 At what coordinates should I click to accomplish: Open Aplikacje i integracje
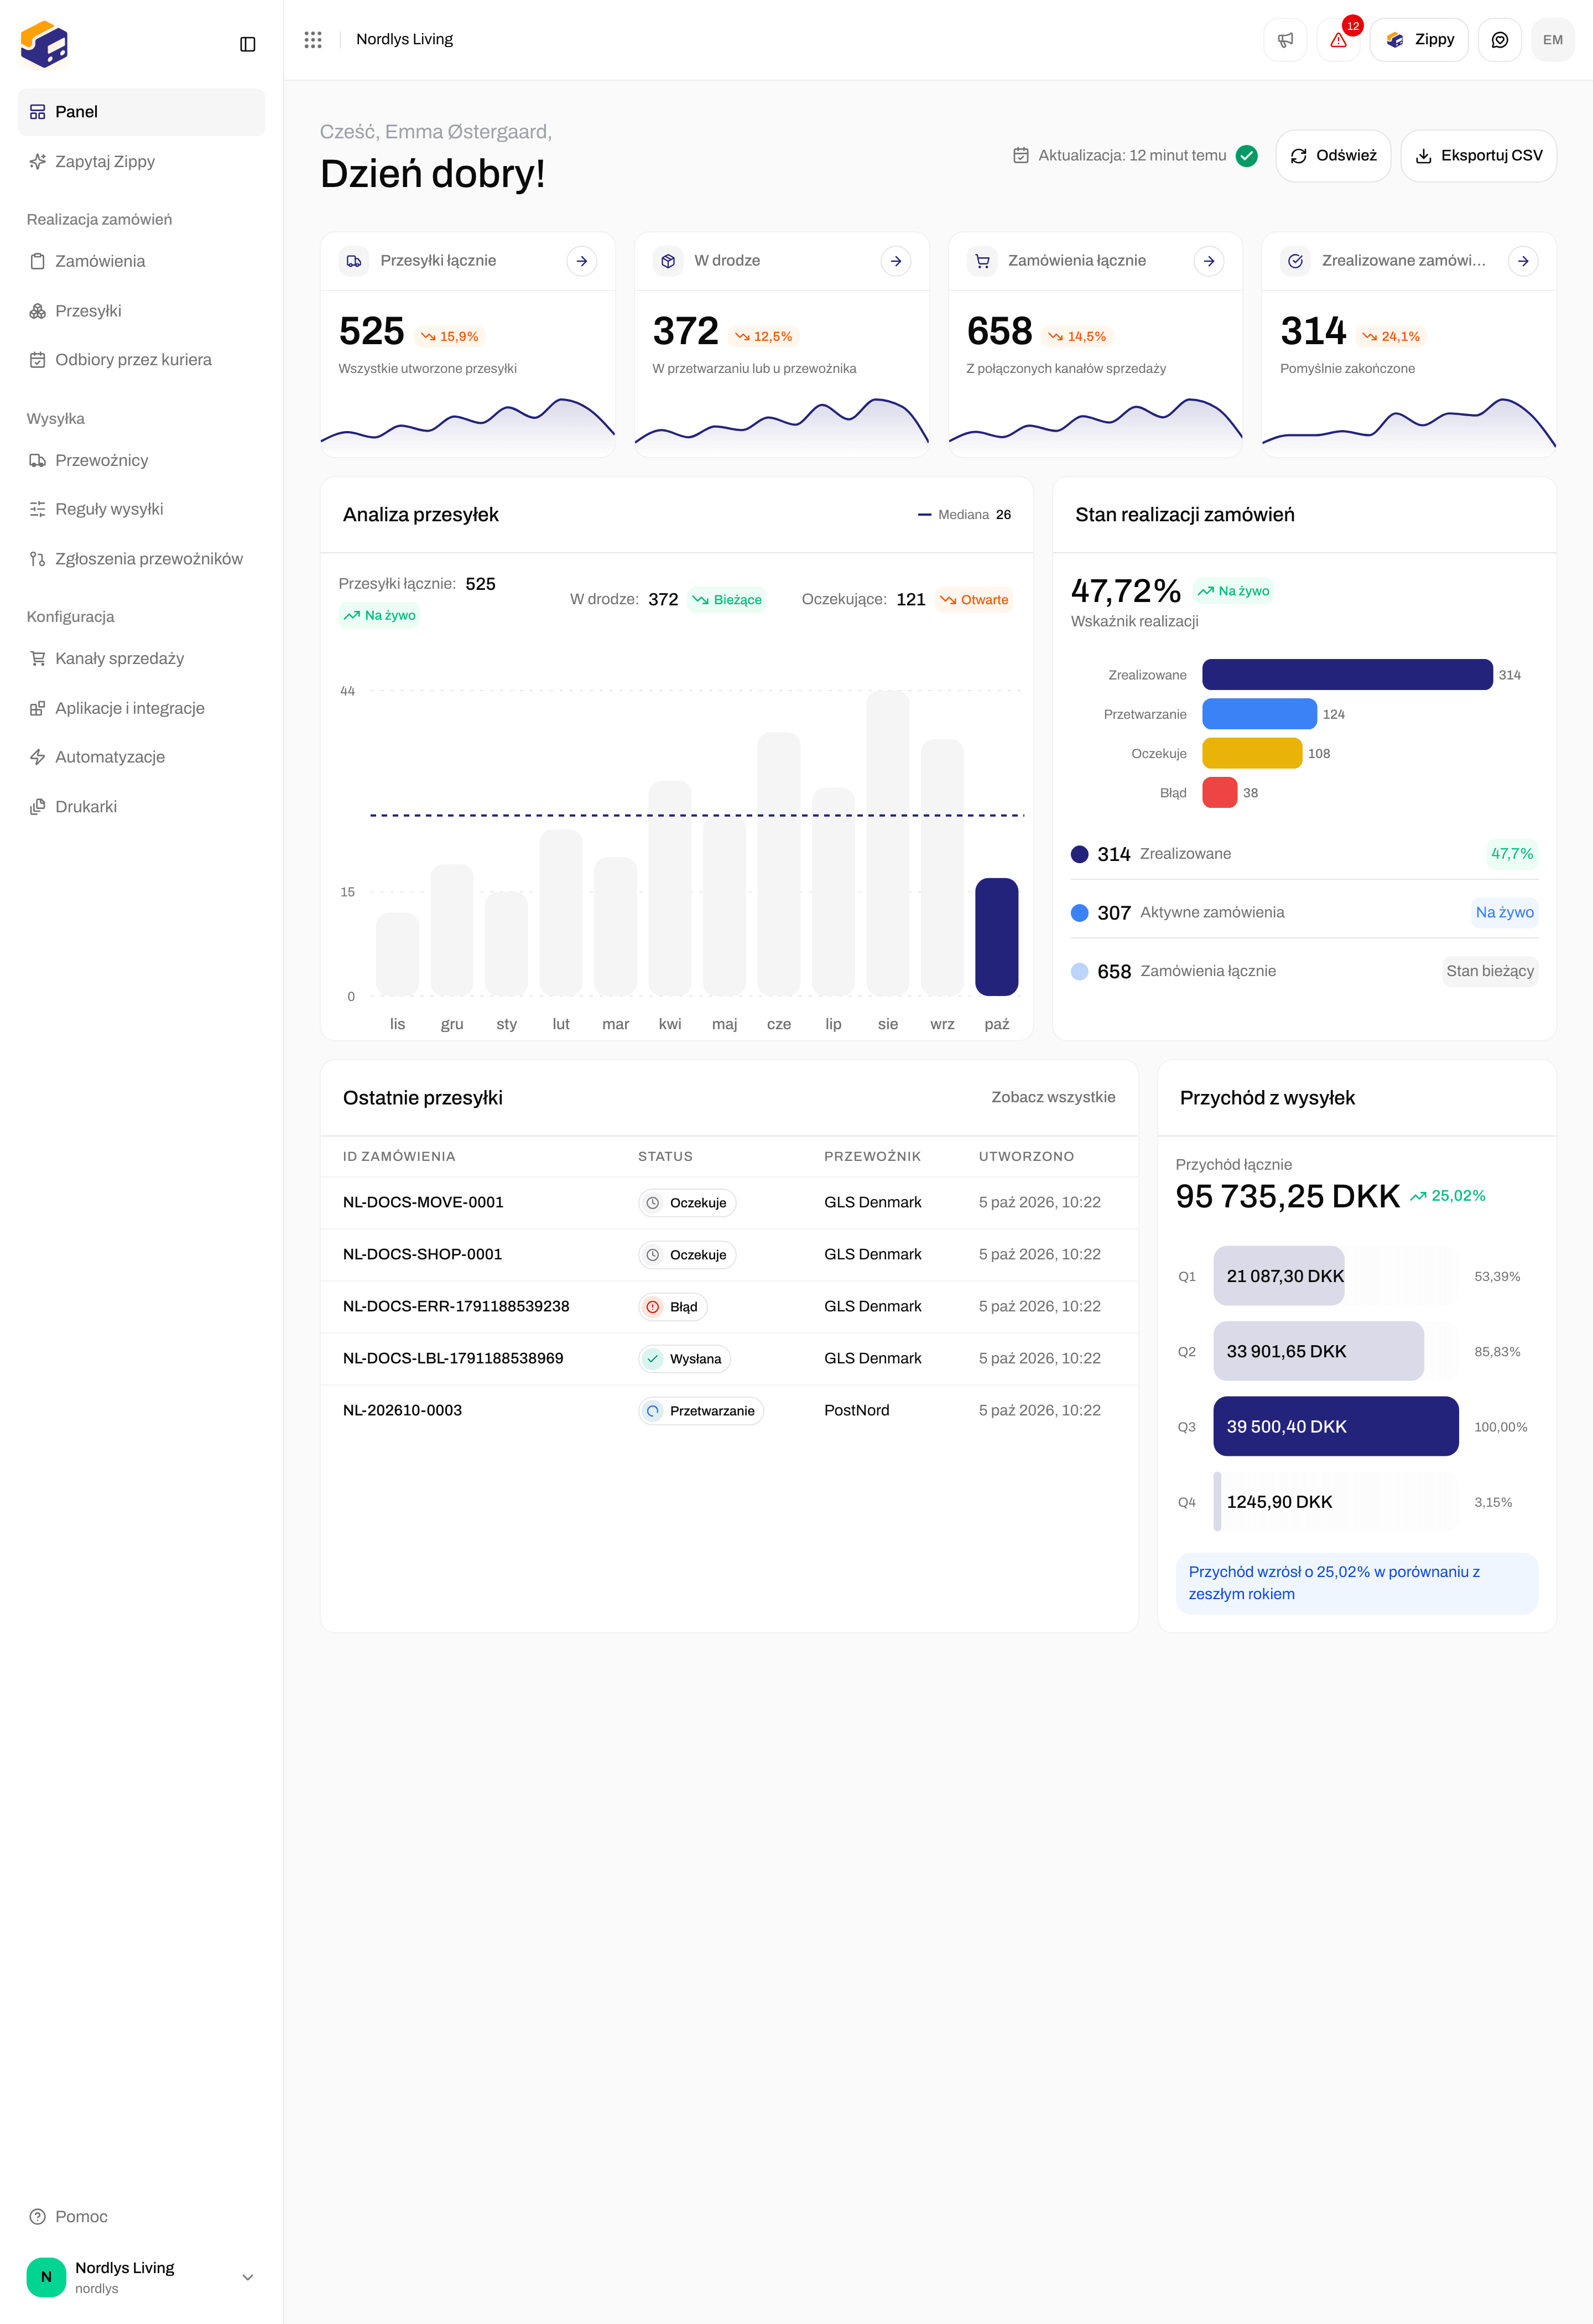coord(141,708)
